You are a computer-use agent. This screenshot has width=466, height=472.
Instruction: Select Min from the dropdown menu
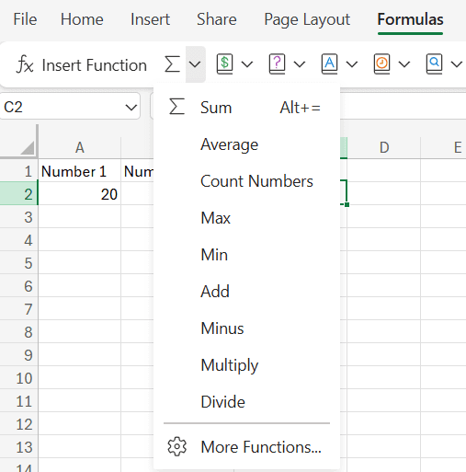pos(246,255)
